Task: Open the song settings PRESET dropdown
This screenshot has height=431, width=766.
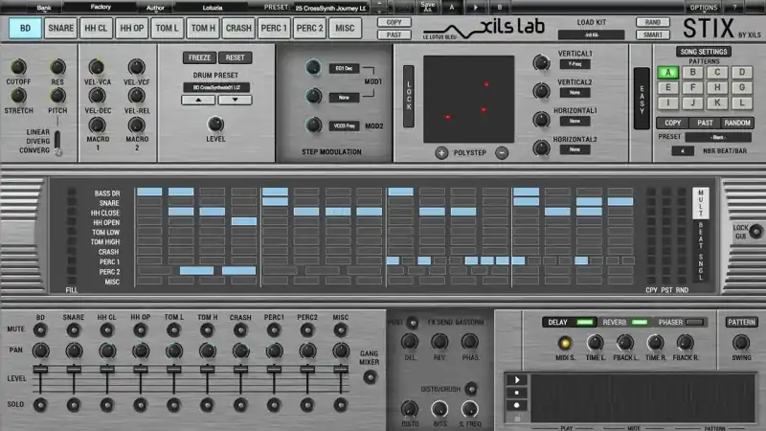Action: click(x=717, y=137)
